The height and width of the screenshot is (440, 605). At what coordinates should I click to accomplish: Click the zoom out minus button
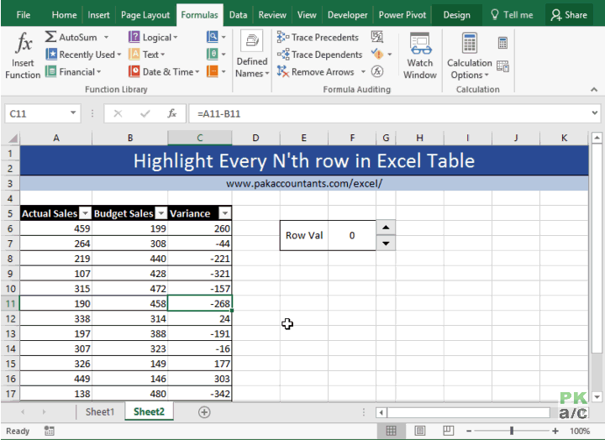coord(468,431)
